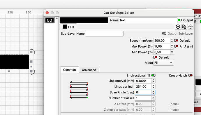Screen dimensions: 201x115
Task: Adjust the Line Interval stepper arrows
Action: point(154,81)
